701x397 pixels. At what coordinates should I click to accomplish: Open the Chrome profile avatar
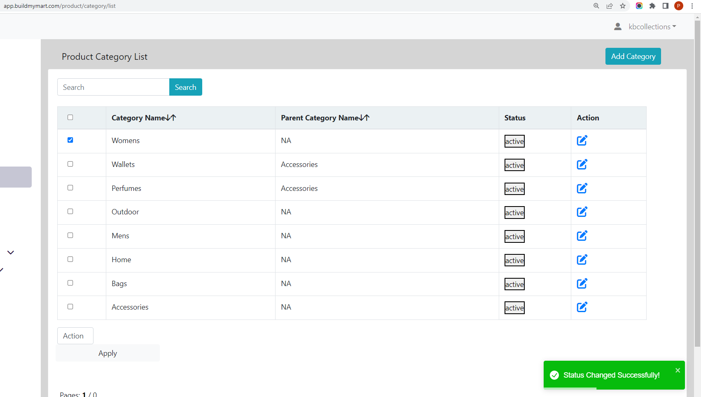point(679,6)
